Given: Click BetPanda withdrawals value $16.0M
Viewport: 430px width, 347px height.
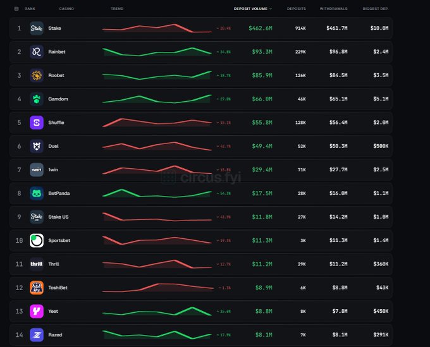Looking at the screenshot, I should coord(338,193).
